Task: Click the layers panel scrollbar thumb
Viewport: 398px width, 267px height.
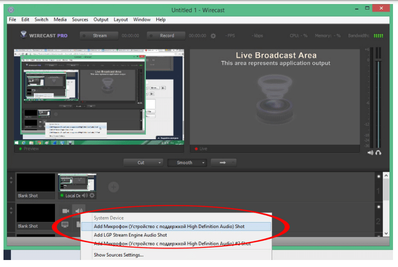Action: coord(386,190)
